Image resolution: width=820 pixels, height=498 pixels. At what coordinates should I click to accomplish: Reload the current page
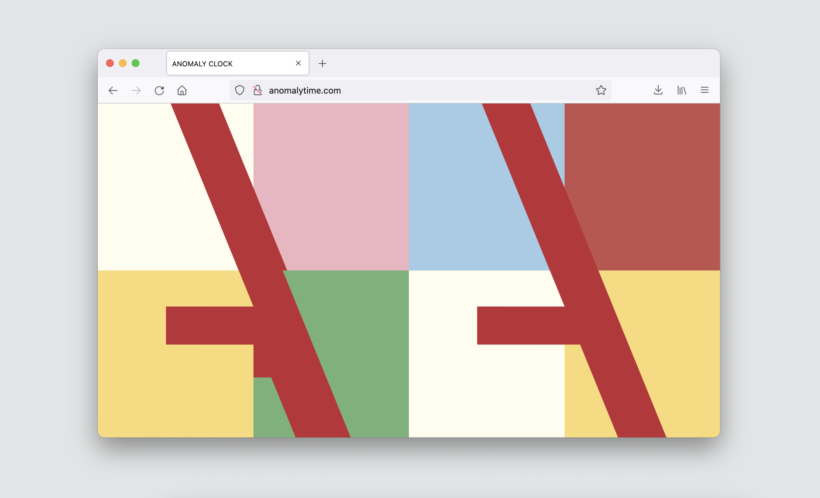pyautogui.click(x=159, y=90)
